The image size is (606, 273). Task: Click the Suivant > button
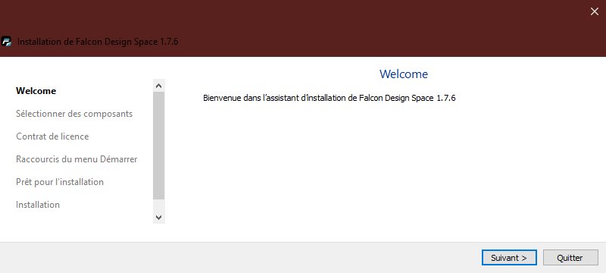tap(509, 258)
